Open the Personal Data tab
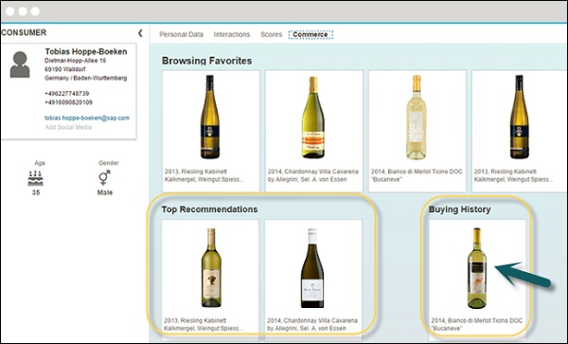The height and width of the screenshot is (344, 568). 181,34
